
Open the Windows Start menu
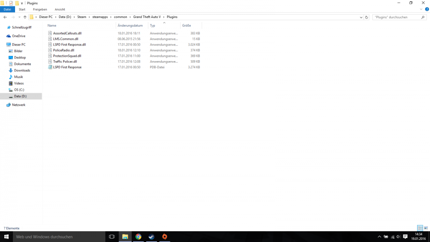(x=6, y=236)
